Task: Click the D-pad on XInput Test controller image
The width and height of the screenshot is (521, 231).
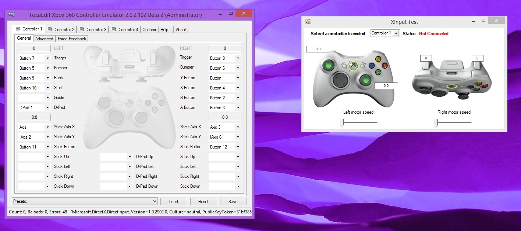Action: tap(340, 80)
